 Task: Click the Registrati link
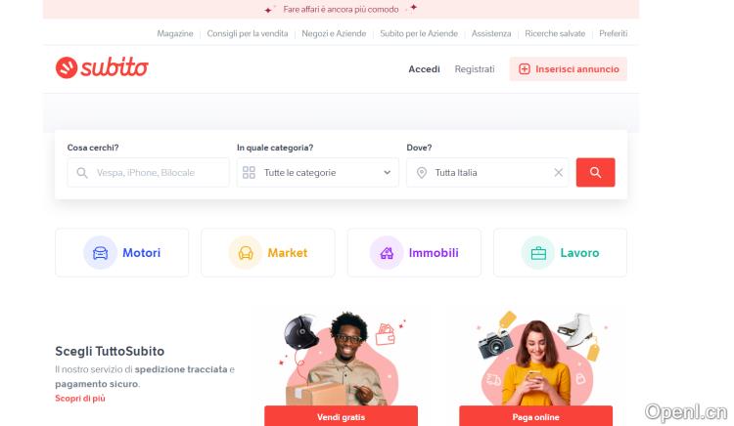click(x=475, y=69)
